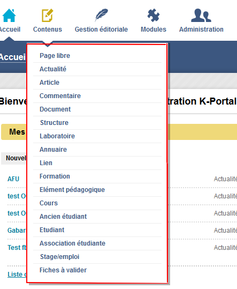Screen dimensions: 237x289
Task: Click the feather Gestion éditoriale icon
Action: click(101, 15)
